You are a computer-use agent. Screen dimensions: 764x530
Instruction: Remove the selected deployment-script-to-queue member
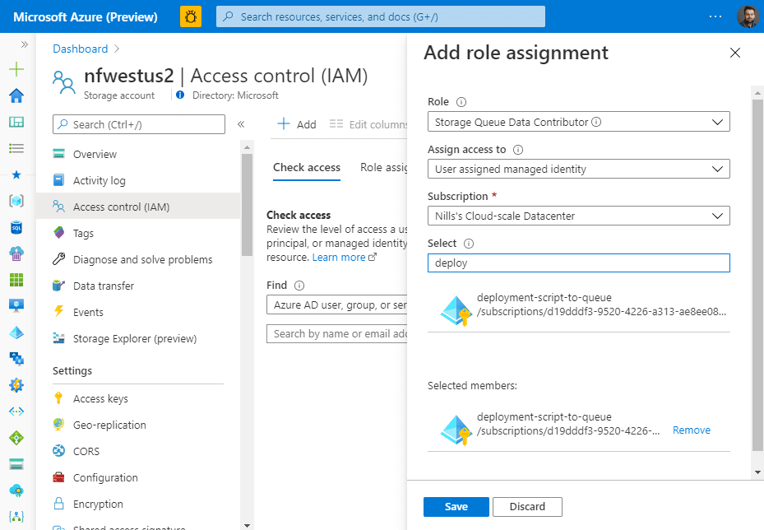(692, 430)
